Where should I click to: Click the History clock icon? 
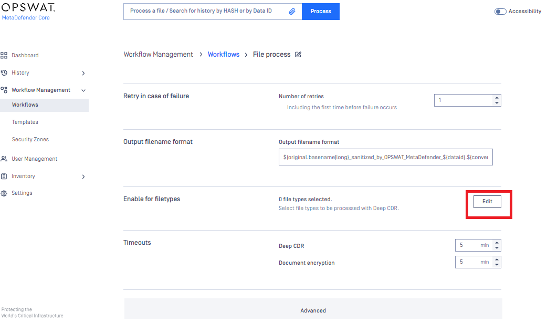coord(4,73)
